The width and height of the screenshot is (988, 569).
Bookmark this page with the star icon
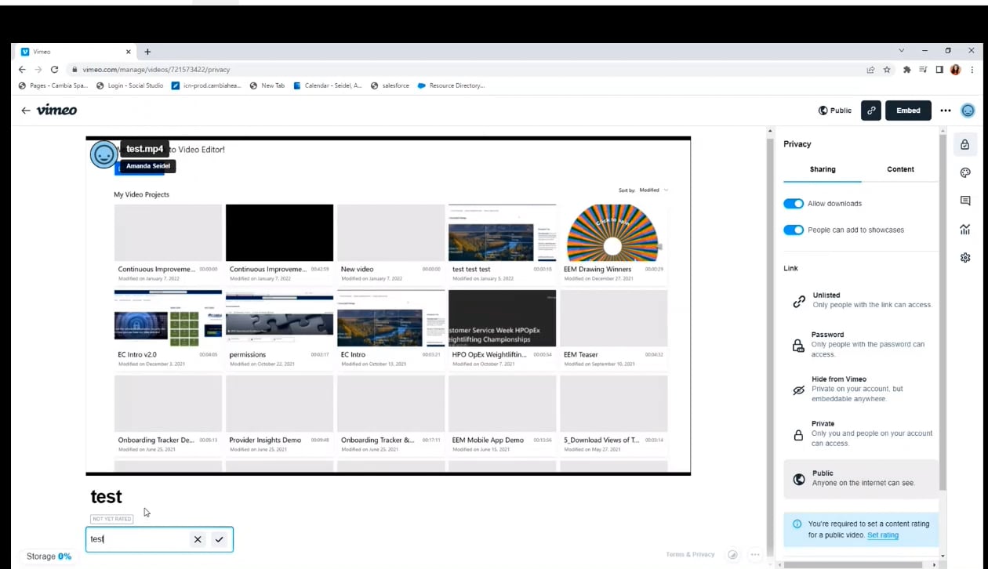pyautogui.click(x=887, y=69)
